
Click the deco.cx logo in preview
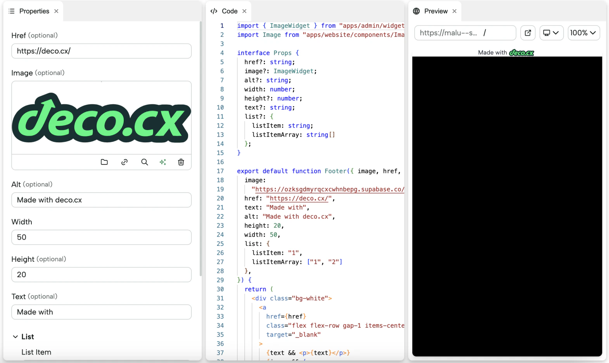point(521,53)
